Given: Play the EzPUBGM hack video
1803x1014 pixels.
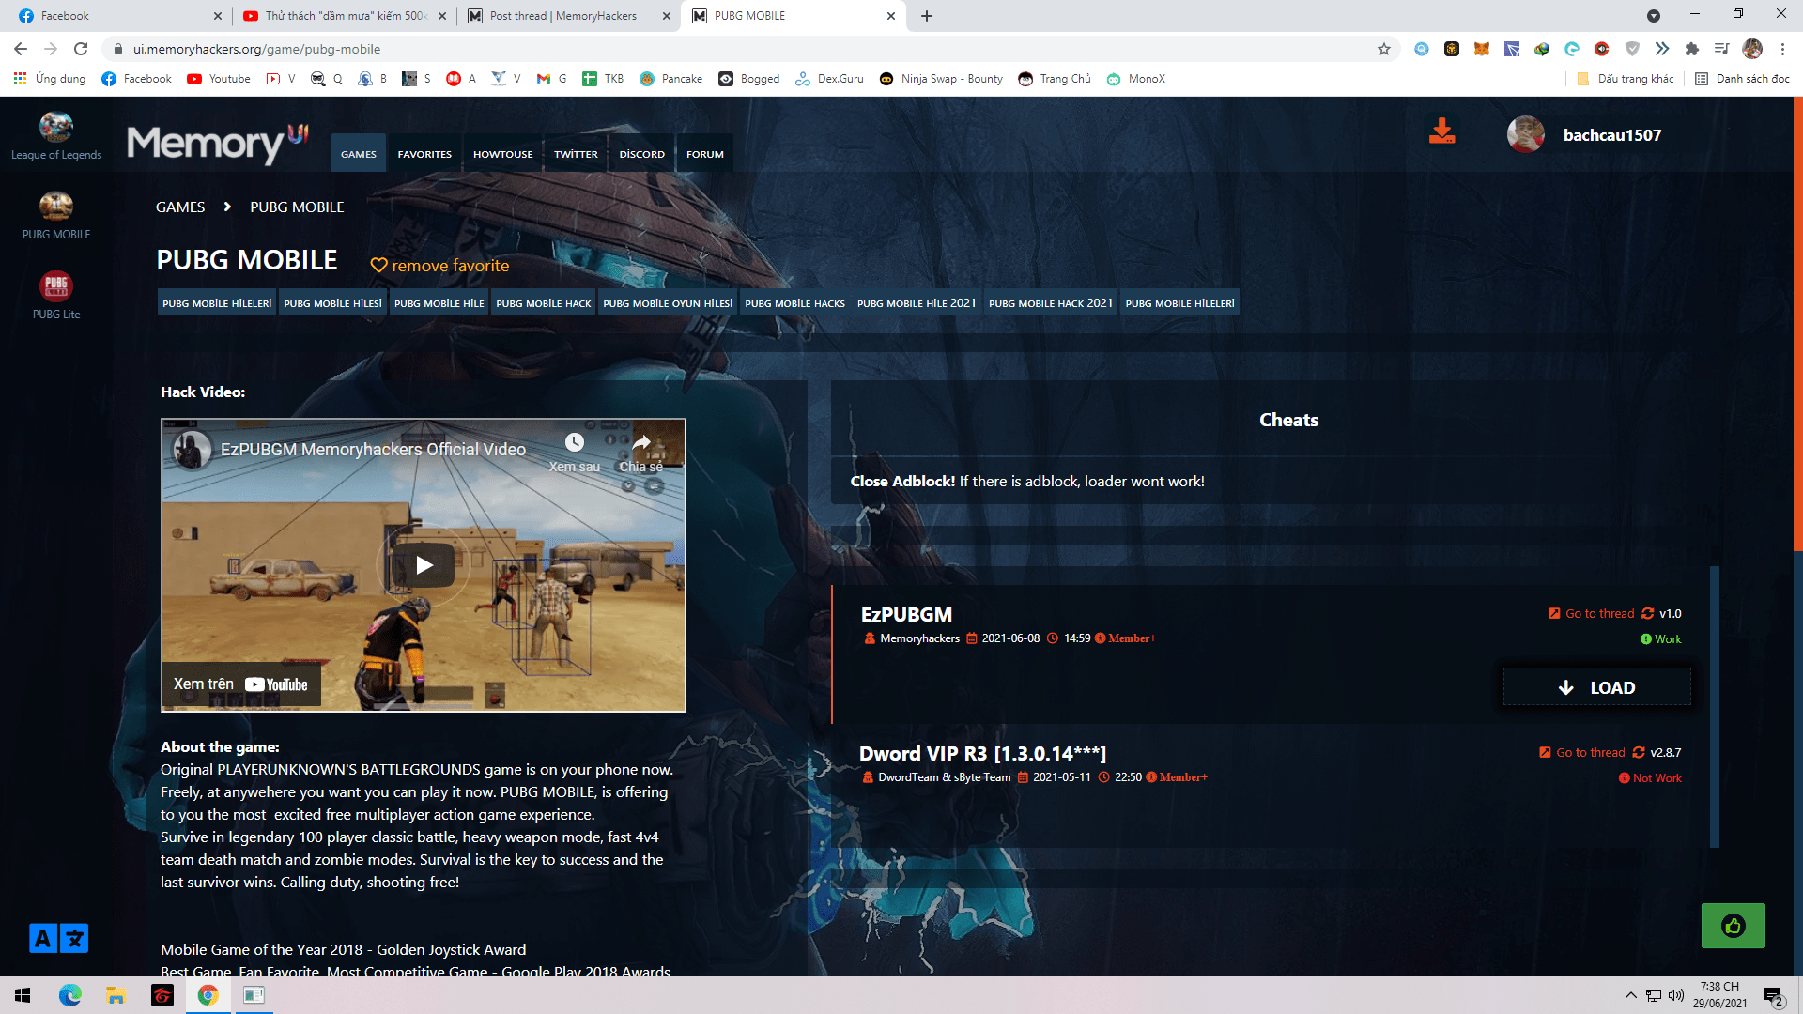Looking at the screenshot, I should tap(424, 565).
